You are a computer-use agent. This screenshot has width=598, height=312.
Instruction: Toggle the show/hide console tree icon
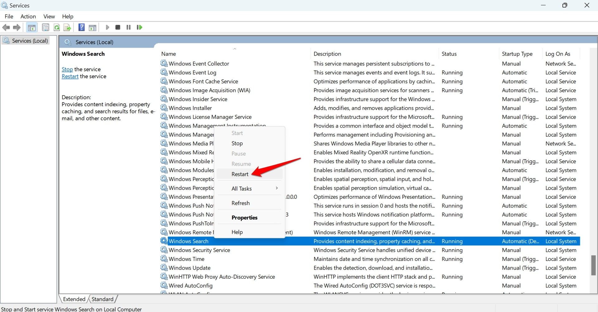(31, 27)
